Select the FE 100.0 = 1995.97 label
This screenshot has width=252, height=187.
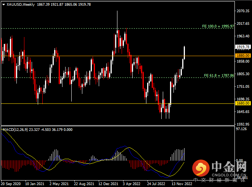[x=218, y=26]
